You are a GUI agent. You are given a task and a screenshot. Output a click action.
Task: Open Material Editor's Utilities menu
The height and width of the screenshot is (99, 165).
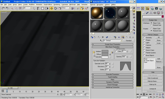113,5
